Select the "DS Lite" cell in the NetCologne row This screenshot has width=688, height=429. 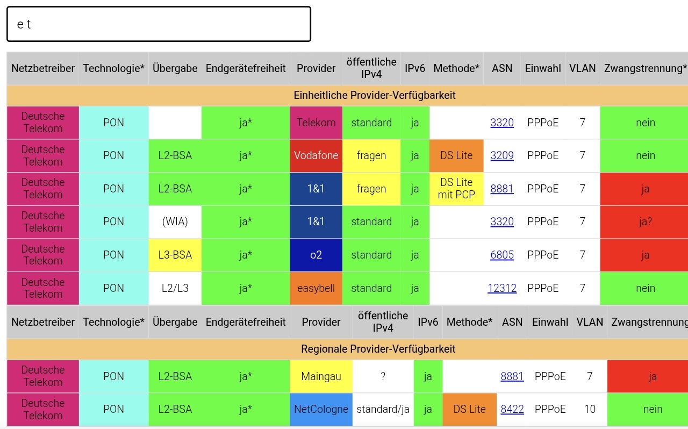pyautogui.click(x=470, y=409)
